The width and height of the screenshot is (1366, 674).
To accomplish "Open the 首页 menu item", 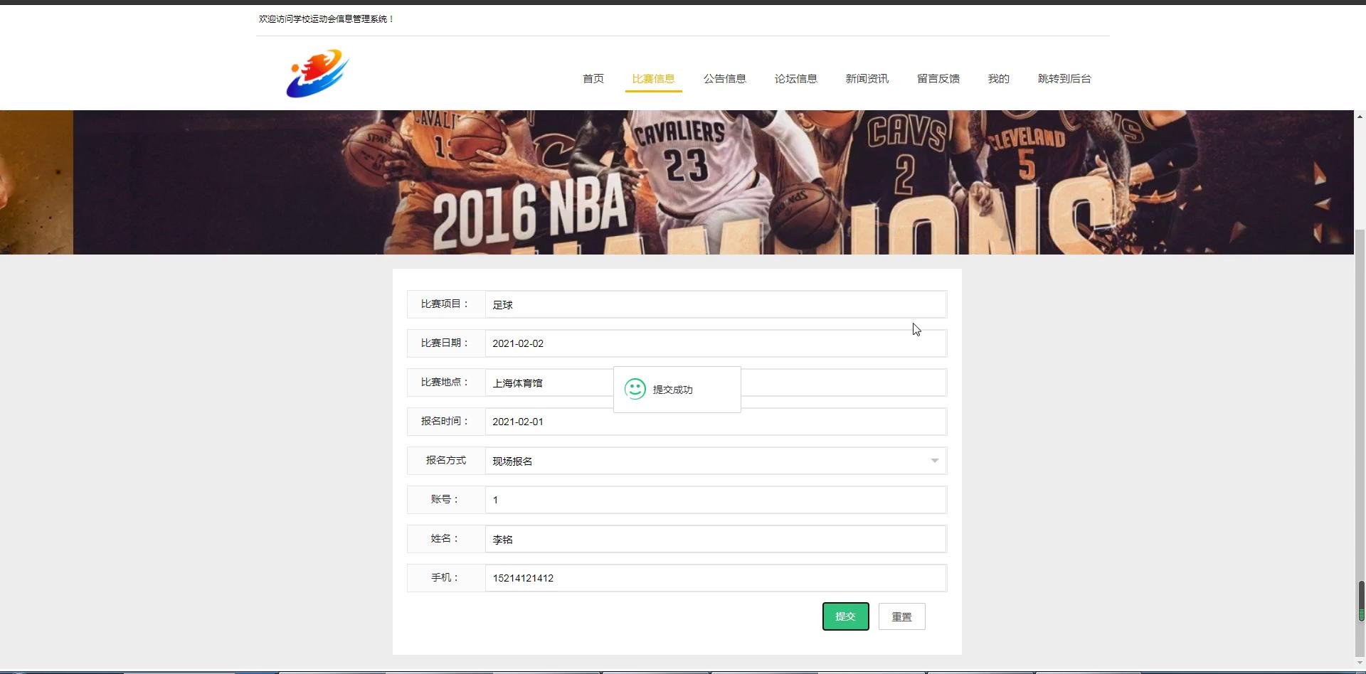I will tap(593, 79).
